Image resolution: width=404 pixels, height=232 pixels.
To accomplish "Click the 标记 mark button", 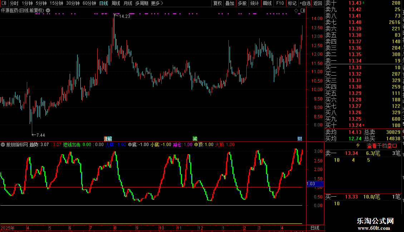I will [292, 3].
